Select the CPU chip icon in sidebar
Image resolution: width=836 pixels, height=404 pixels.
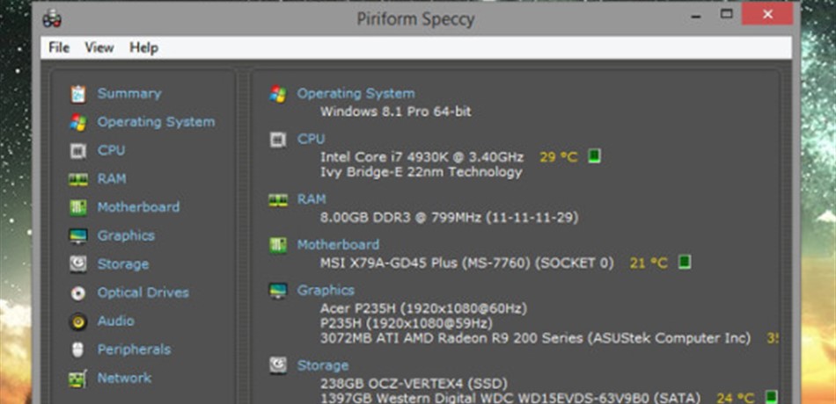coord(78,151)
